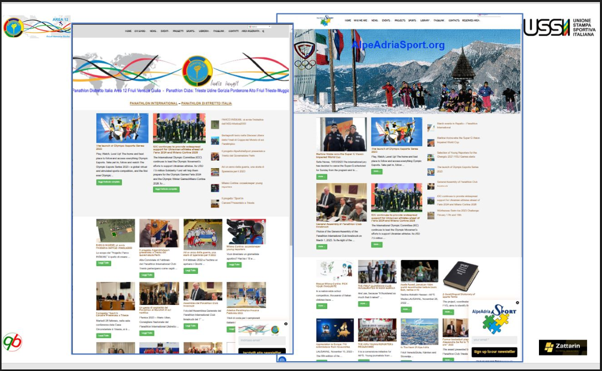Open the 'In The Heart Of Alpe Adria' thumbnail
Screen dimensions: 602x371
point(419,332)
